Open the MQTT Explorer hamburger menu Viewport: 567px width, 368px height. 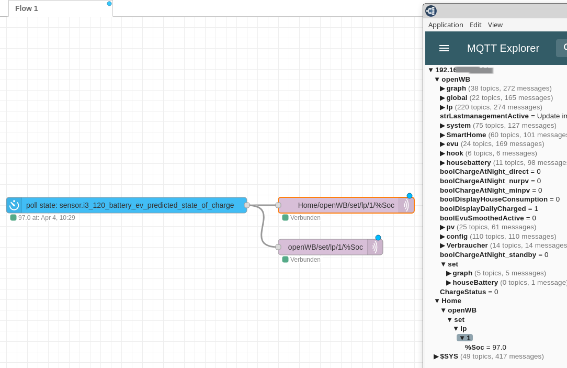point(444,48)
